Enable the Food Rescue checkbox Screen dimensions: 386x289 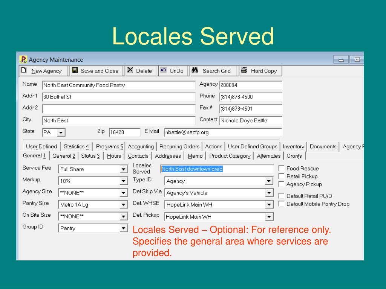[281, 168]
